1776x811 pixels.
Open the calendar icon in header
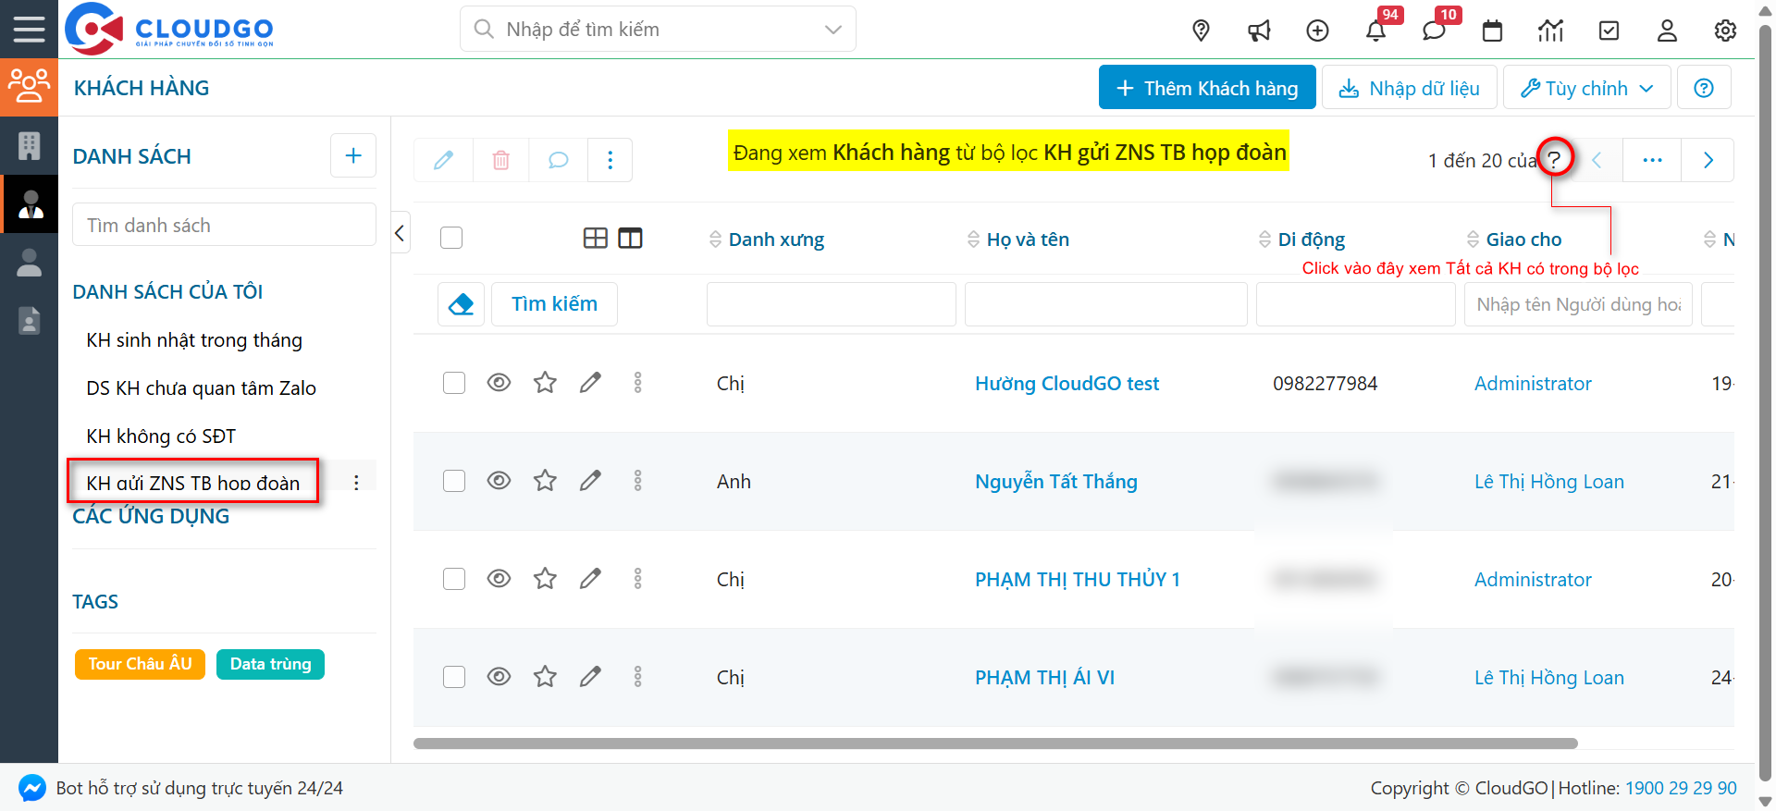[1492, 31]
